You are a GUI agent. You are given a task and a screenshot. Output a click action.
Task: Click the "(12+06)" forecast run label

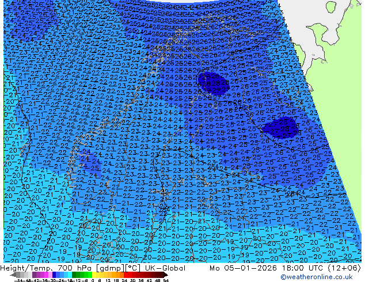click(x=344, y=268)
